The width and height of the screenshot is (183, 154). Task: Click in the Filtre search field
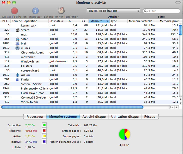(x=164, y=11)
